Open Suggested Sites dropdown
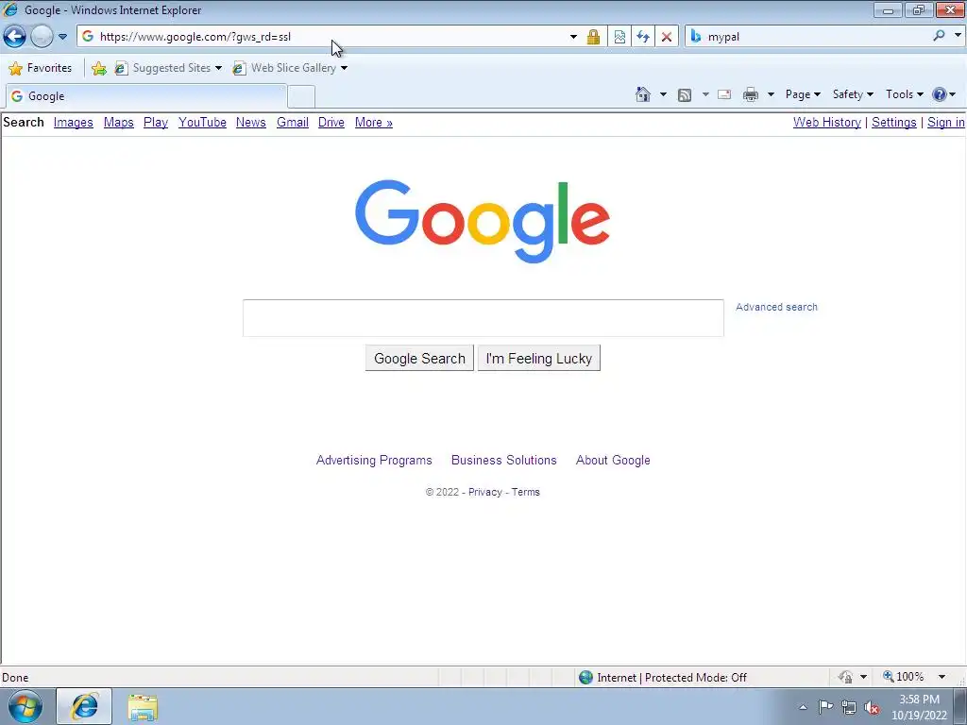The height and width of the screenshot is (725, 967). [x=168, y=68]
